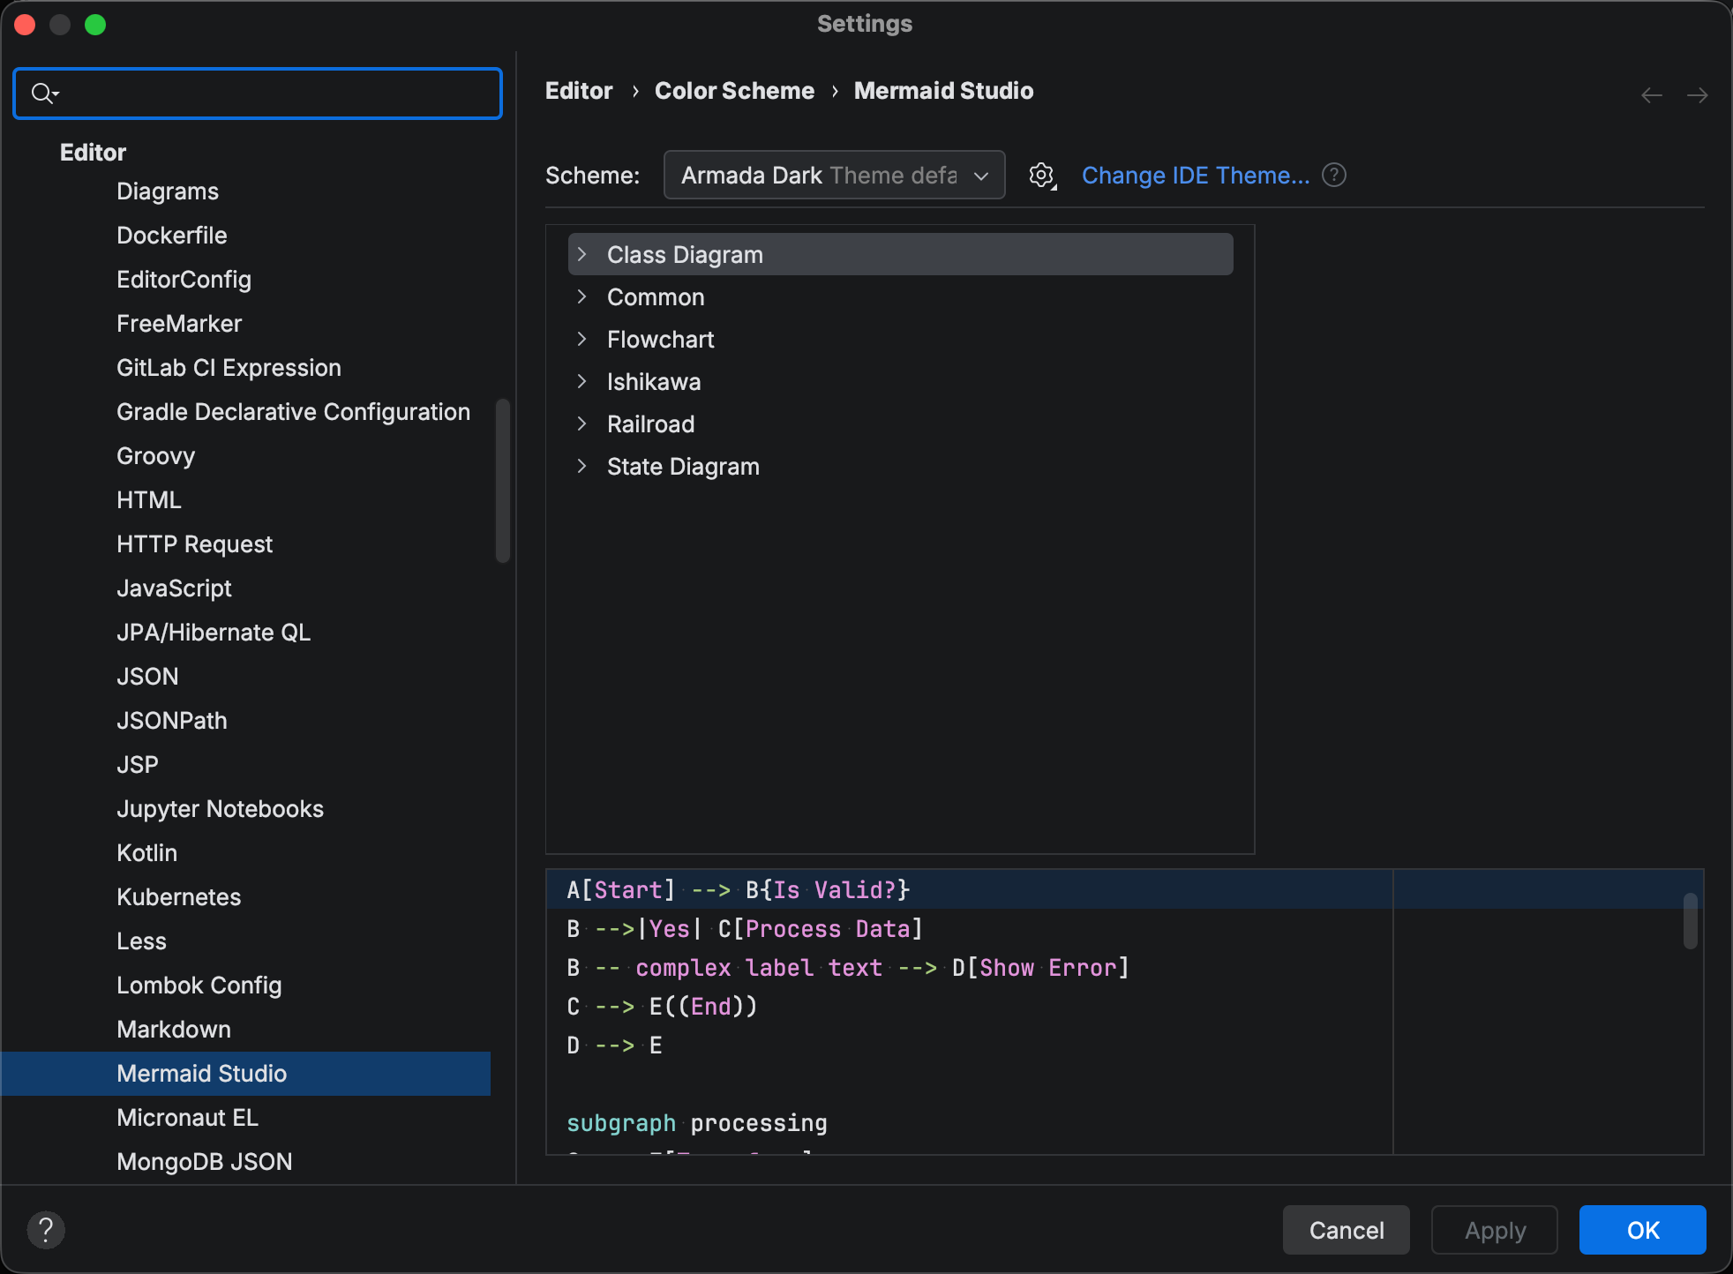Select Mermaid Studio in the sidebar

245,1074
